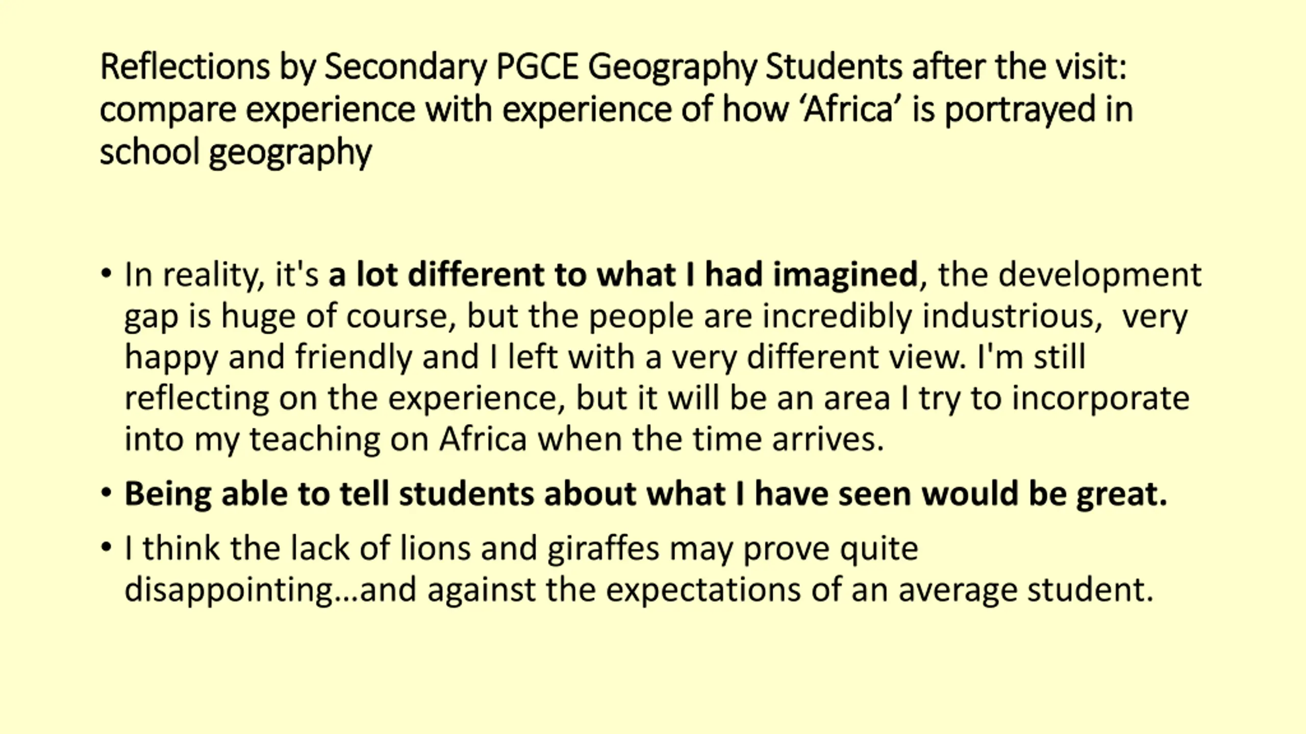This screenshot has width=1306, height=734.
Task: Click the bold words 'what I had imagined'
Action: pos(758,275)
